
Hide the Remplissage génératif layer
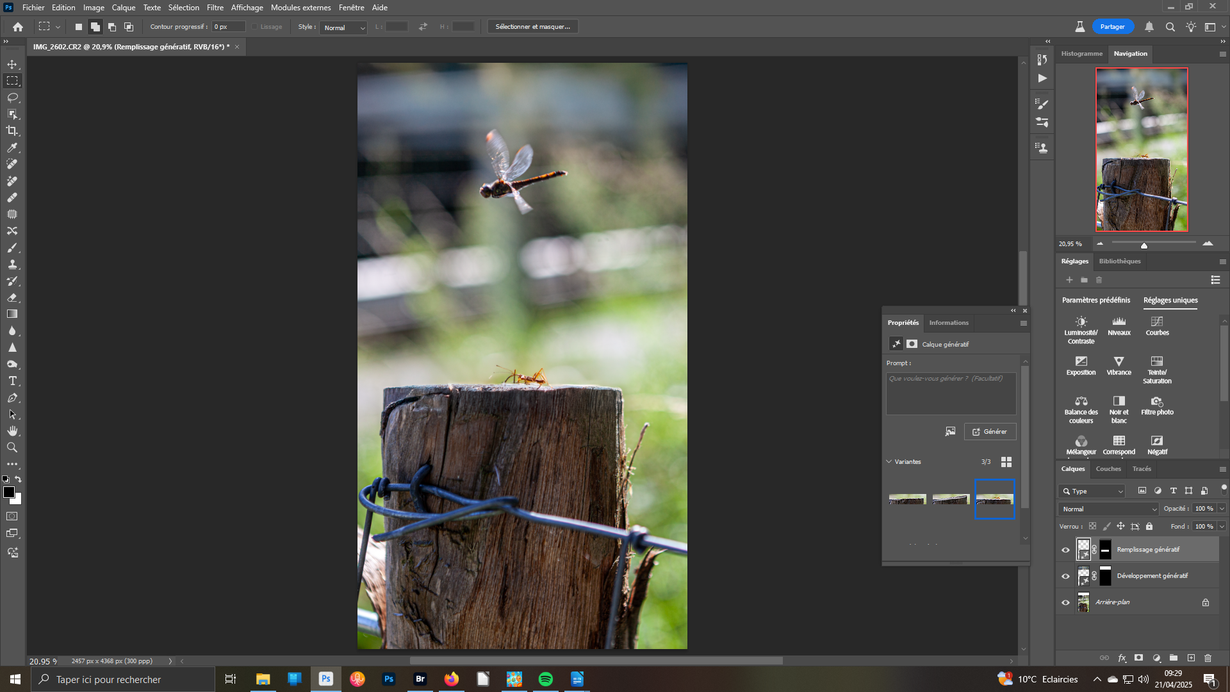coord(1065,550)
